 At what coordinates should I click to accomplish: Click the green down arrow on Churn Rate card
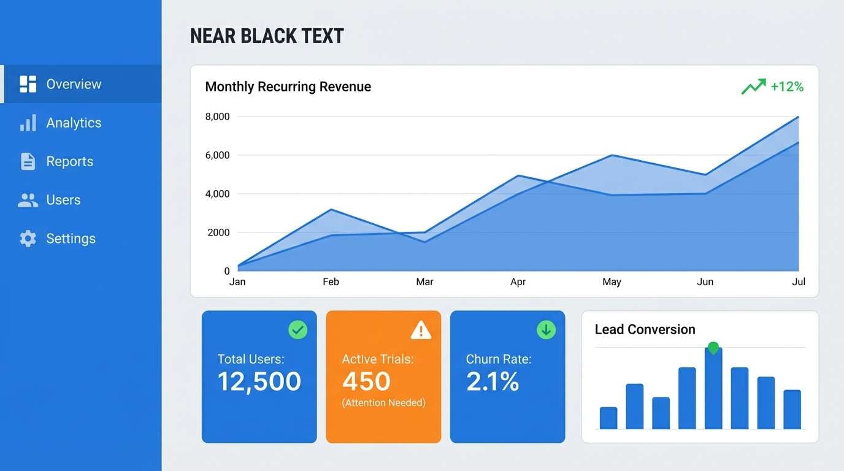(546, 329)
